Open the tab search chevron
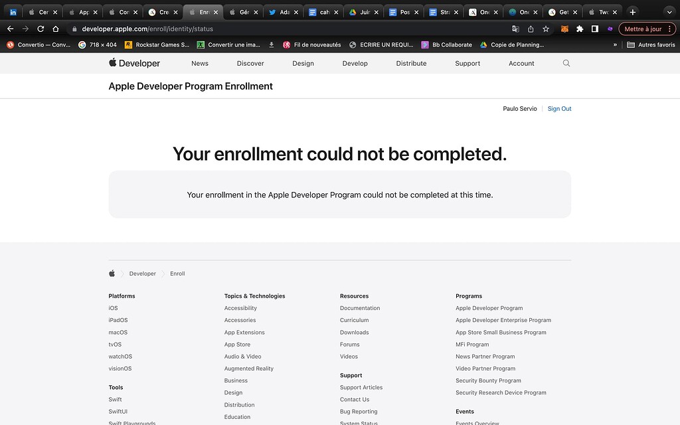 point(669,11)
